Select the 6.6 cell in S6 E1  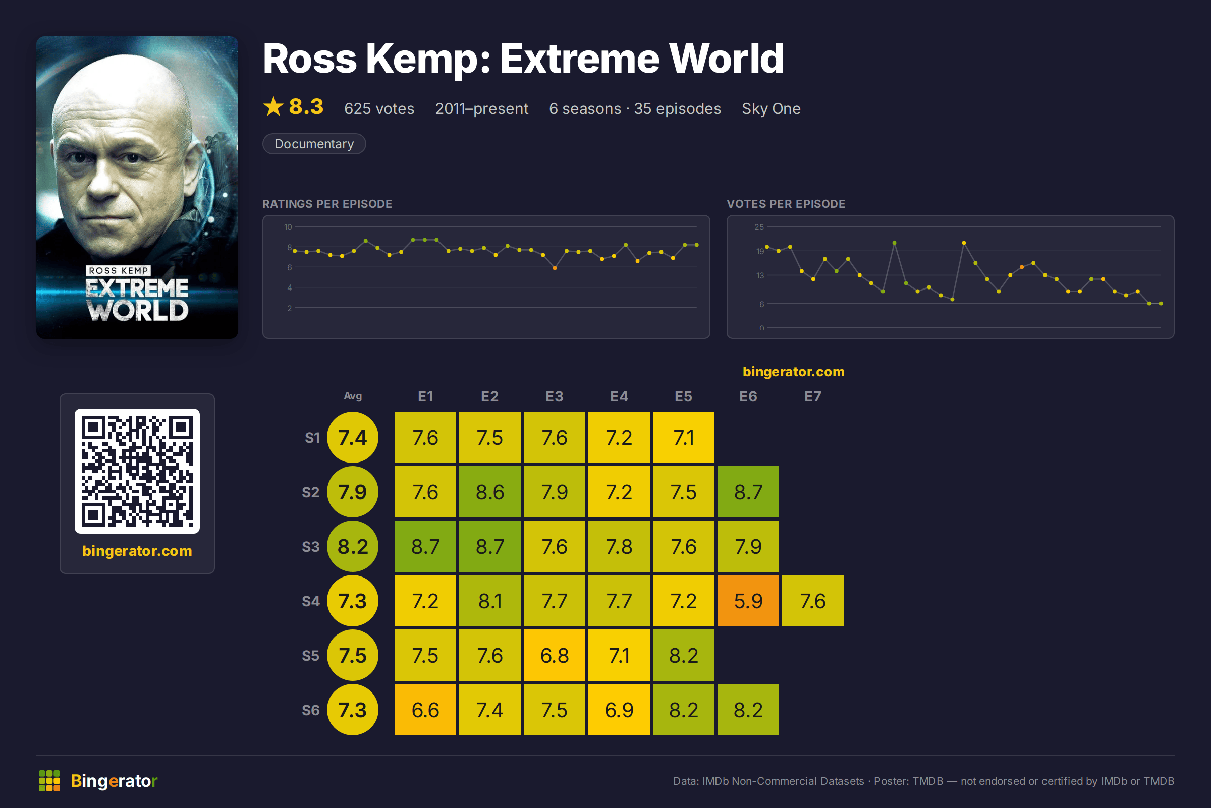[425, 710]
